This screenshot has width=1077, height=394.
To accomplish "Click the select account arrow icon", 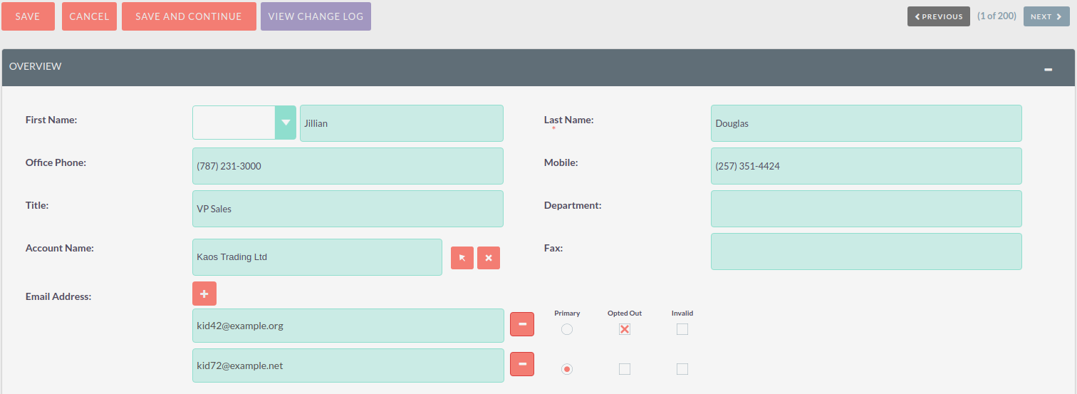I will tap(462, 258).
